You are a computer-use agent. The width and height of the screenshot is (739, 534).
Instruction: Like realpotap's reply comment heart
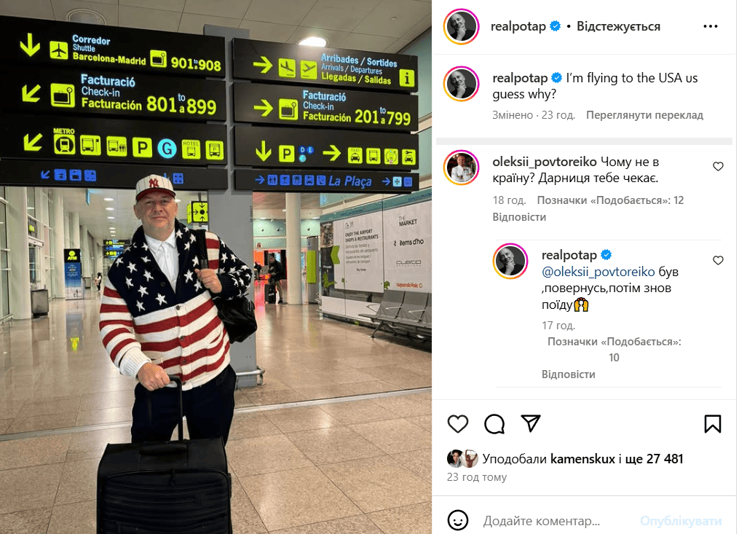718,260
